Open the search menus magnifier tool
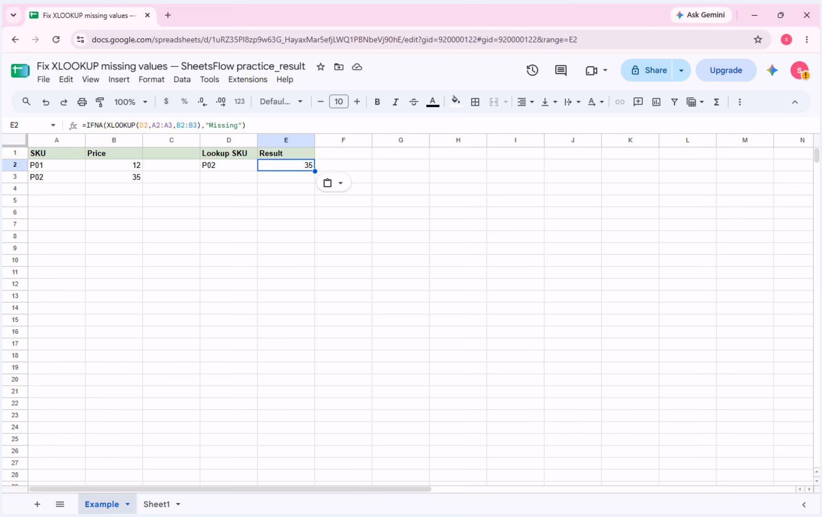 pyautogui.click(x=26, y=102)
